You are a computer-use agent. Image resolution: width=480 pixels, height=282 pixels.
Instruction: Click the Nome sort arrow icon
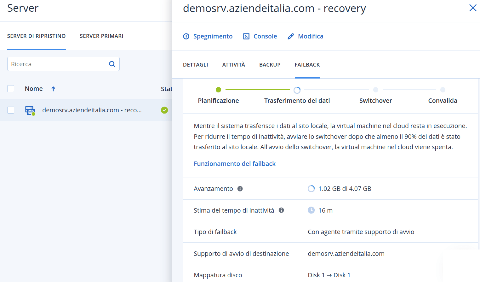(x=53, y=89)
